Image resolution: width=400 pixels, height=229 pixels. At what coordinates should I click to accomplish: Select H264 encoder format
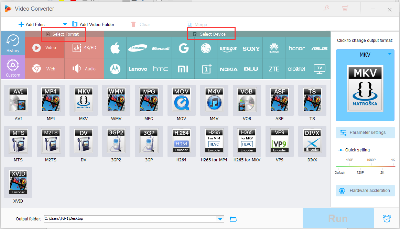click(x=181, y=141)
